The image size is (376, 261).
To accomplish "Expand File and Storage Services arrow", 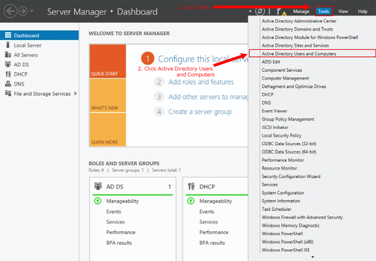I will tap(76, 94).
